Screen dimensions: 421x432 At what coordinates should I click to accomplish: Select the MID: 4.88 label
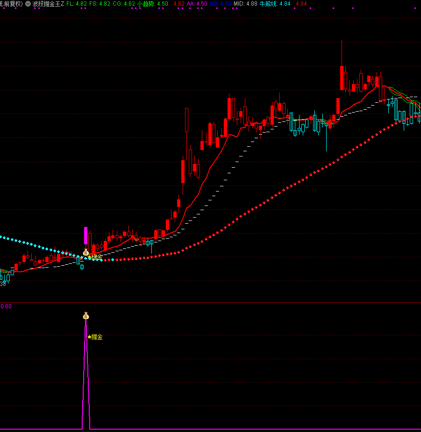point(245,4)
